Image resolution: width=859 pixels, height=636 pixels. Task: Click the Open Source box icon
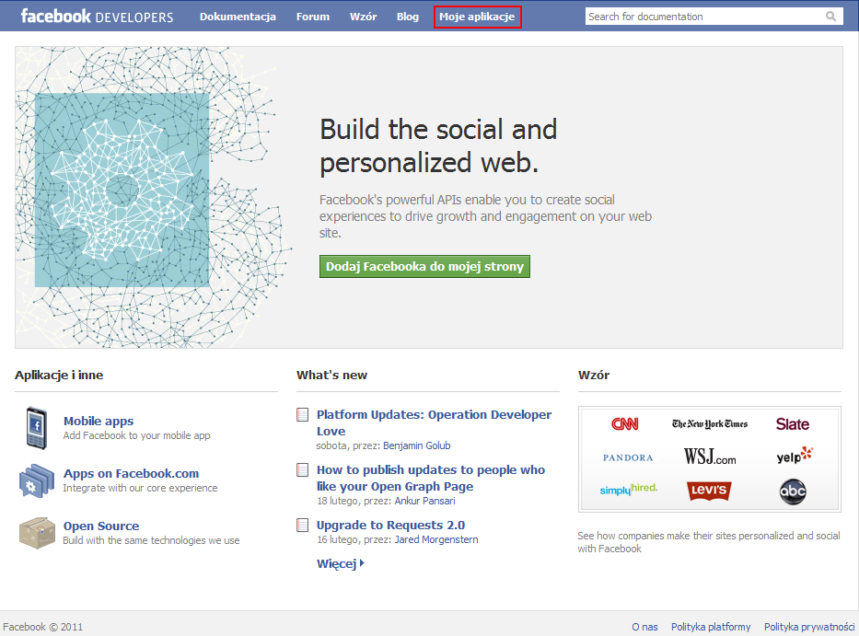pyautogui.click(x=37, y=533)
